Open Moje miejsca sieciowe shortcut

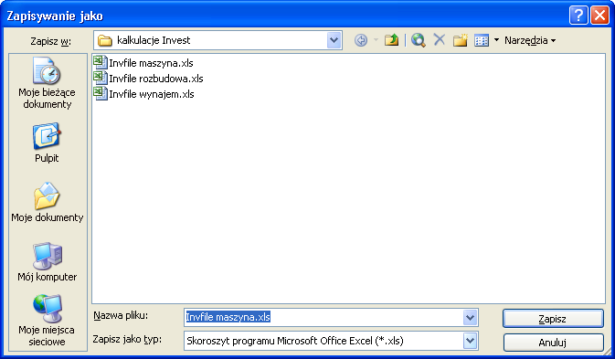point(47,321)
